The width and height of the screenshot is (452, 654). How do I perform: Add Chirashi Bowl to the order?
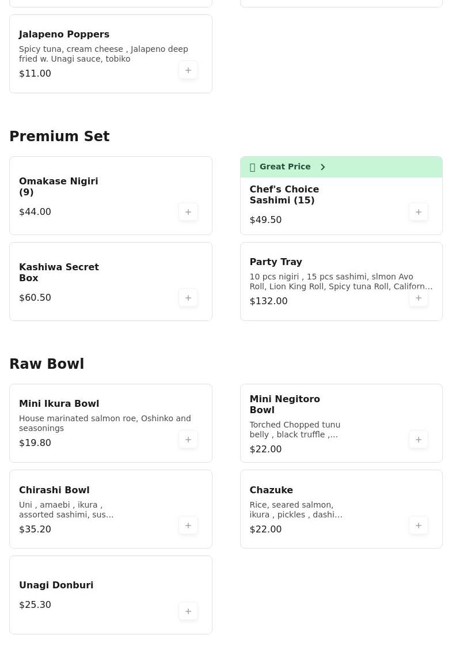(x=188, y=526)
